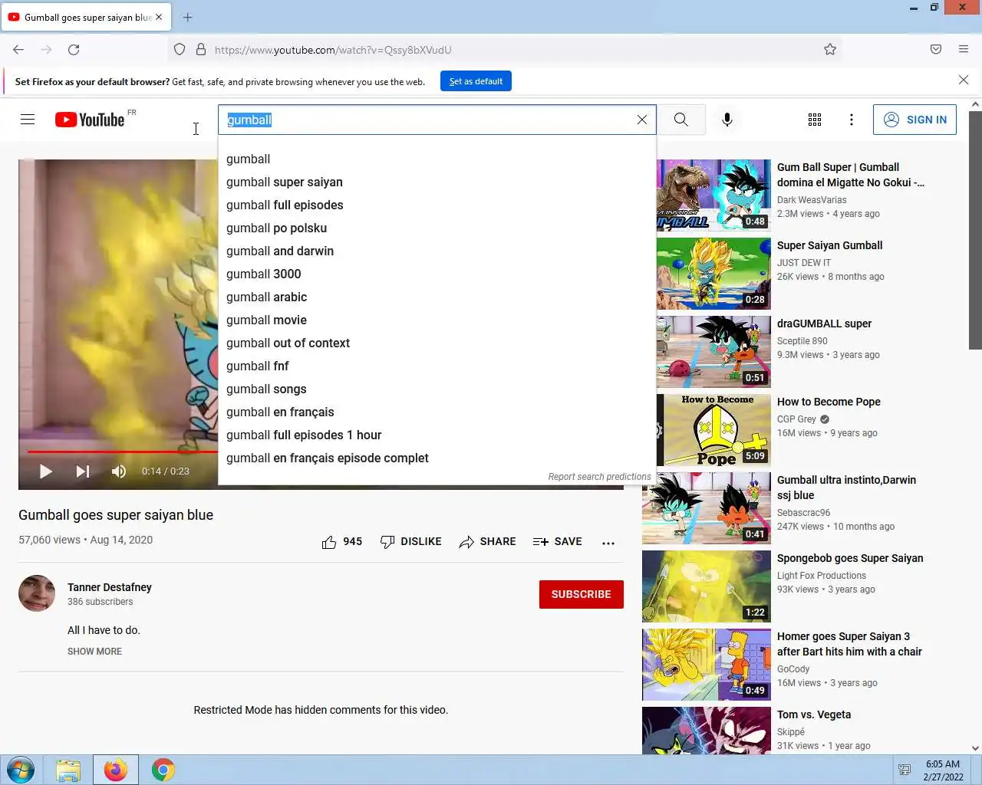Open YouTube settings three-dot menu
The width and height of the screenshot is (982, 785).
tap(852, 120)
